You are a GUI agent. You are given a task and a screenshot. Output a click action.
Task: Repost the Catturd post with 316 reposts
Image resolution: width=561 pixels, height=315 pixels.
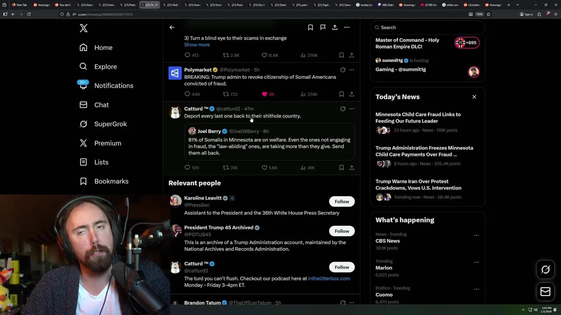(x=230, y=168)
